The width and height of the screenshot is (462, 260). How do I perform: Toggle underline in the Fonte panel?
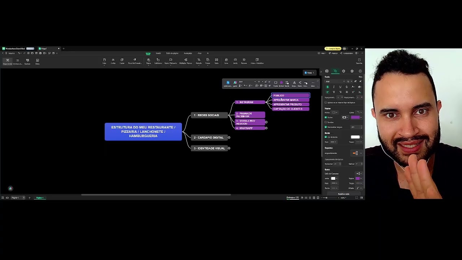click(340, 87)
